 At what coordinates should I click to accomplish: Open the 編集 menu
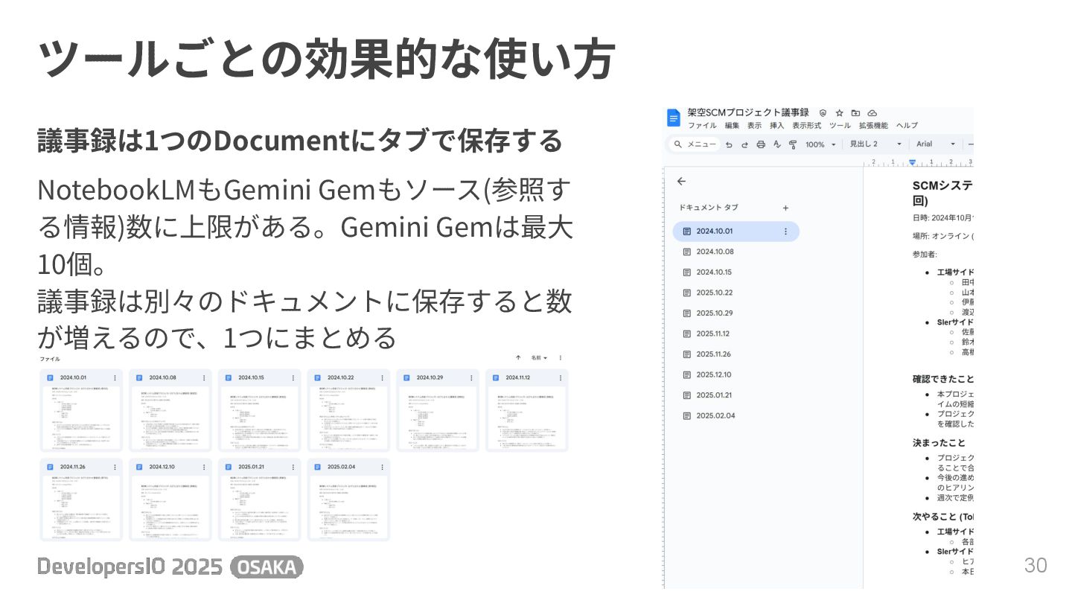coord(732,126)
